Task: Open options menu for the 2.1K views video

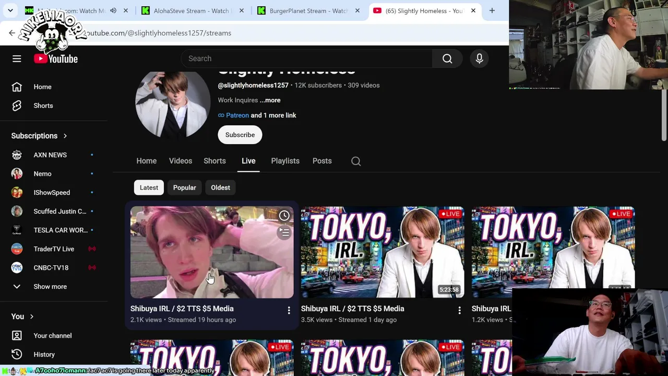Action: 289,310
